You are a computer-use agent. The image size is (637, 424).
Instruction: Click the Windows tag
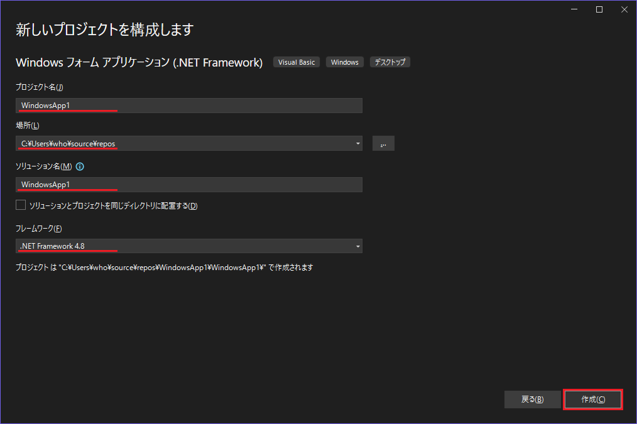coord(344,62)
